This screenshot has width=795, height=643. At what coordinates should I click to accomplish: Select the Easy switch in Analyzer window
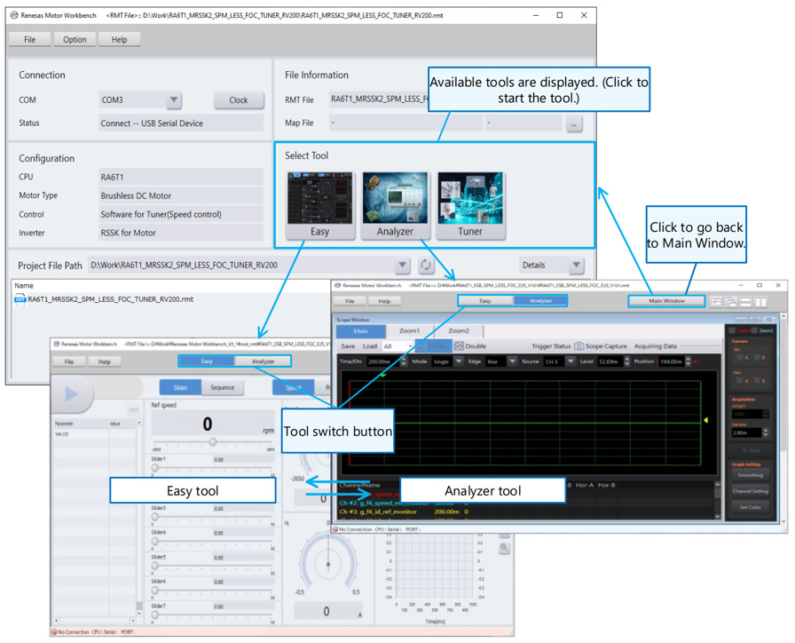coord(485,301)
